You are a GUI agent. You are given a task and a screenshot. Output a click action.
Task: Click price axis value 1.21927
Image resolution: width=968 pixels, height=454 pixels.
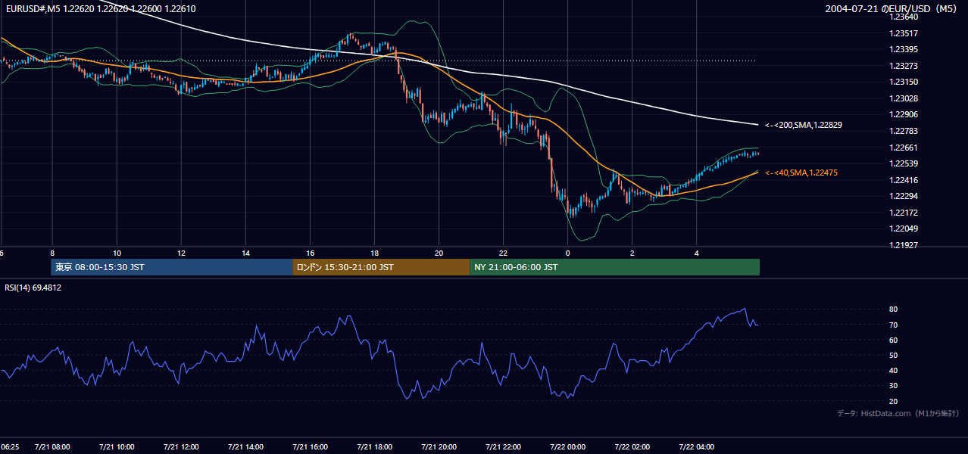tap(904, 245)
